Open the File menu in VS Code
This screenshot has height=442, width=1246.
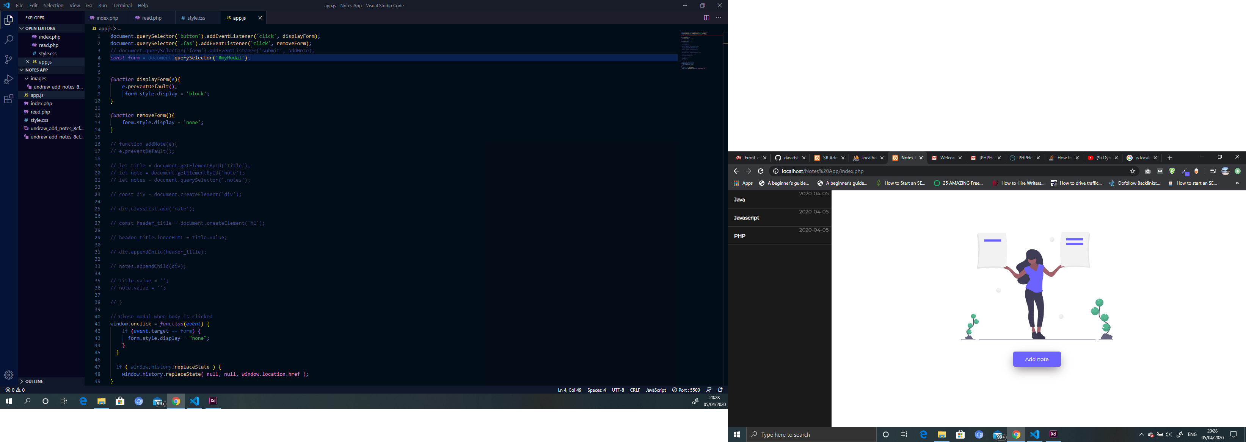coord(20,5)
